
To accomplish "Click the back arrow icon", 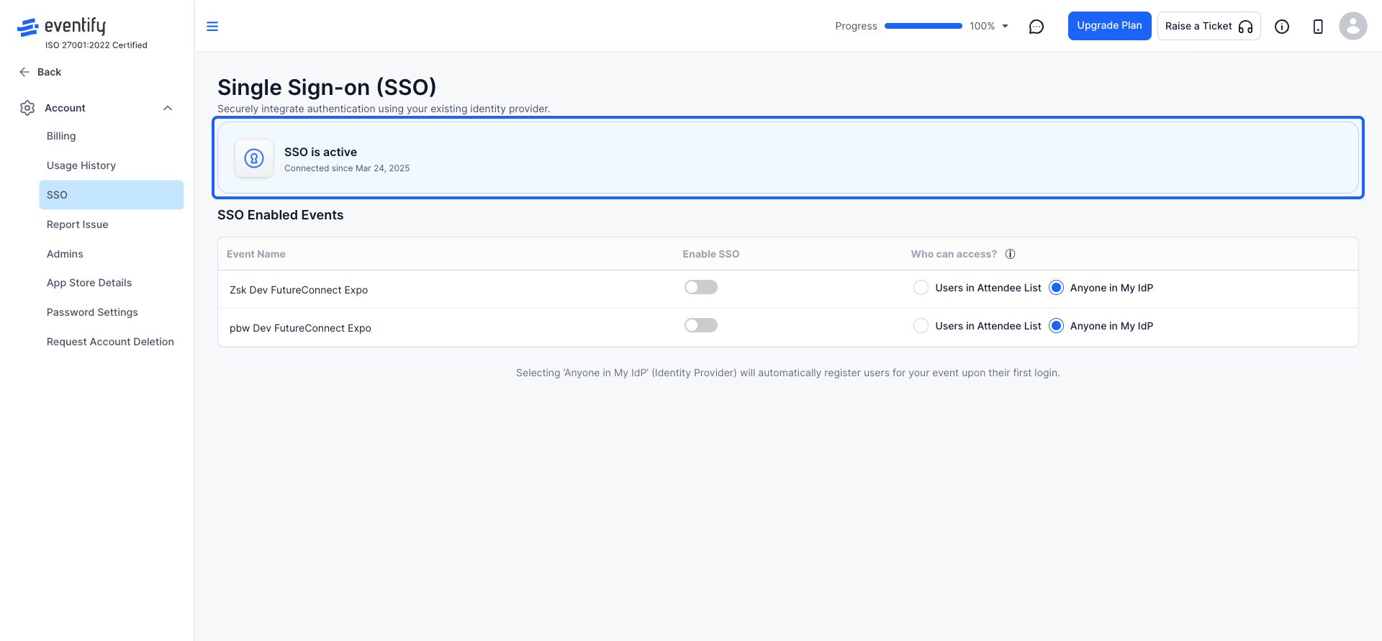I will click(24, 72).
